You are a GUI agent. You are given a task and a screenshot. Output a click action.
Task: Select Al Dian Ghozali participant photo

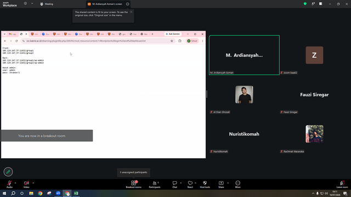244,95
